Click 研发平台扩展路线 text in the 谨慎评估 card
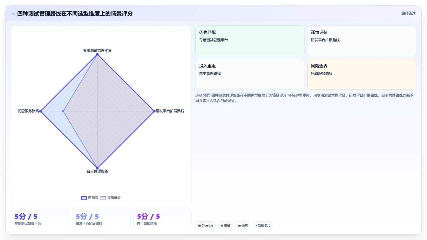Viewport: 427px width, 240px height. tap(325, 40)
